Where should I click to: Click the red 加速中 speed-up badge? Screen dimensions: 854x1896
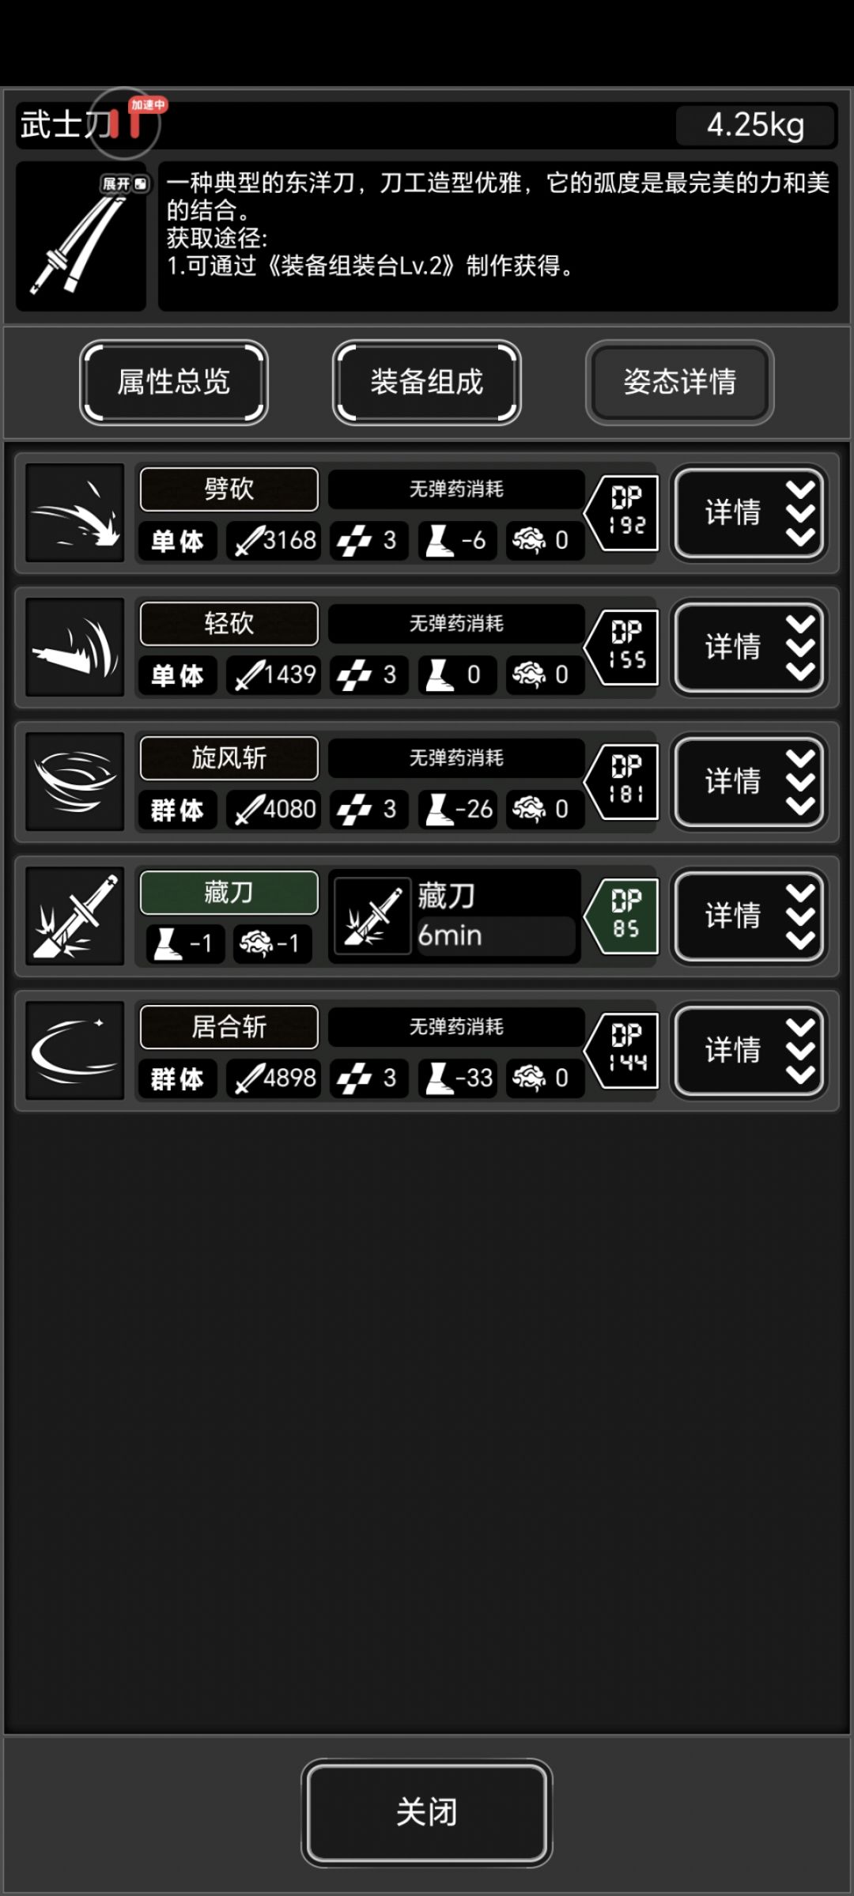149,105
